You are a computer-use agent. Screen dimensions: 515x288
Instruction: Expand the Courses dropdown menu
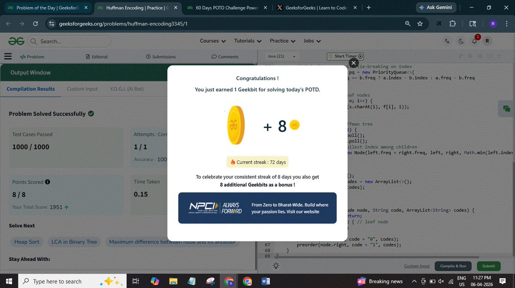coord(212,41)
